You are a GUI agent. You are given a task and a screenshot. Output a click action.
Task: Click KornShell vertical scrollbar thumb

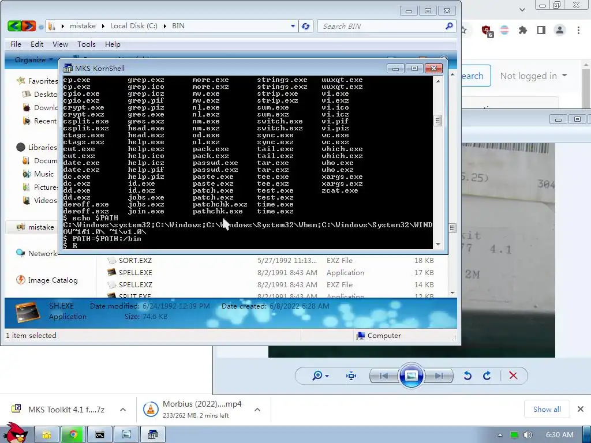tap(437, 121)
